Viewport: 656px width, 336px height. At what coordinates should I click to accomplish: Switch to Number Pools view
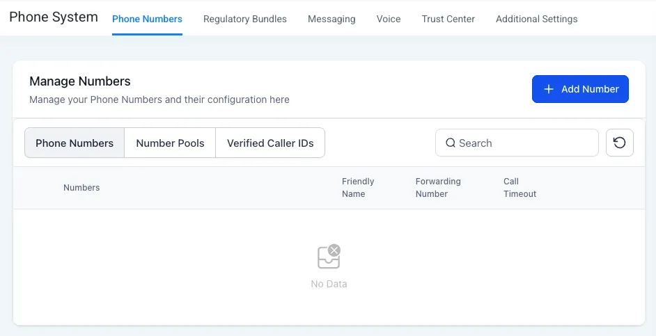(x=171, y=143)
